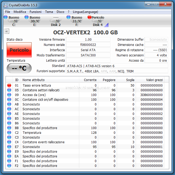Click blue status icon for attribute AE
This screenshot has width=175, height=175.
click(9, 114)
